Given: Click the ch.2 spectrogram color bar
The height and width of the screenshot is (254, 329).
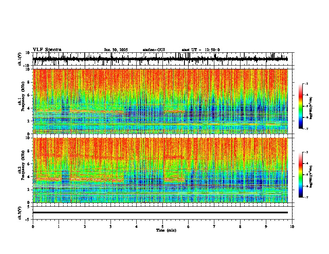Looking at the screenshot, I should coord(301,175).
